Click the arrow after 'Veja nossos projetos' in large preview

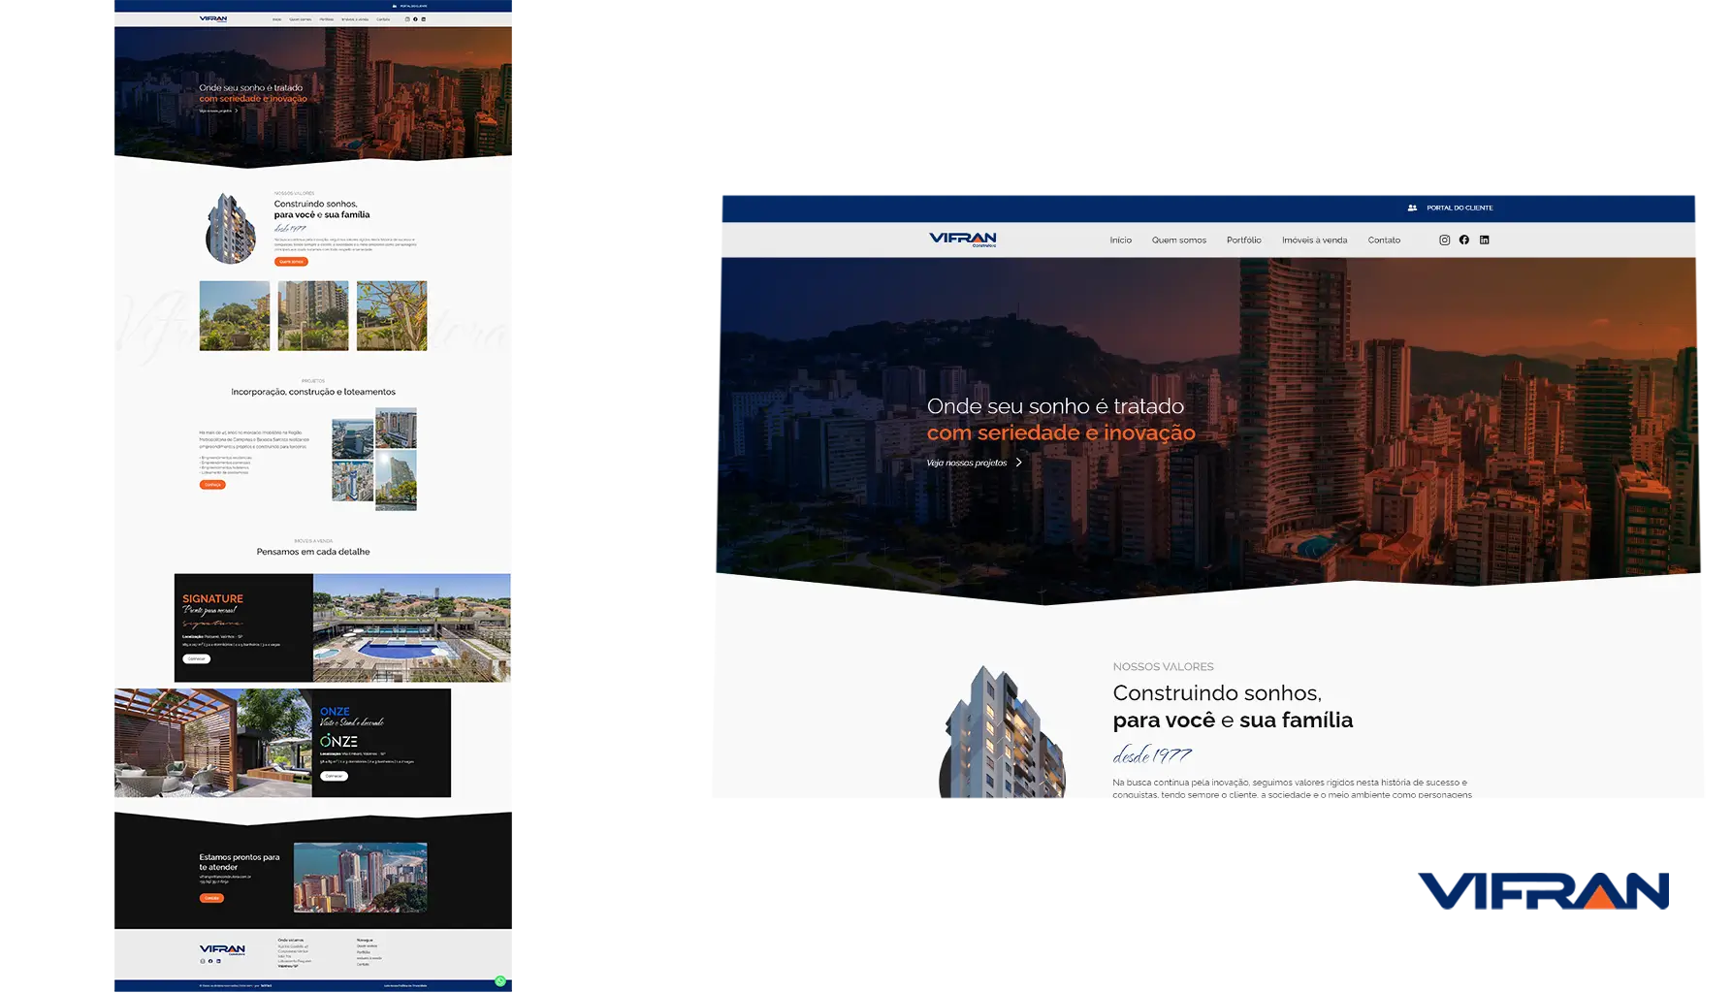1018,463
